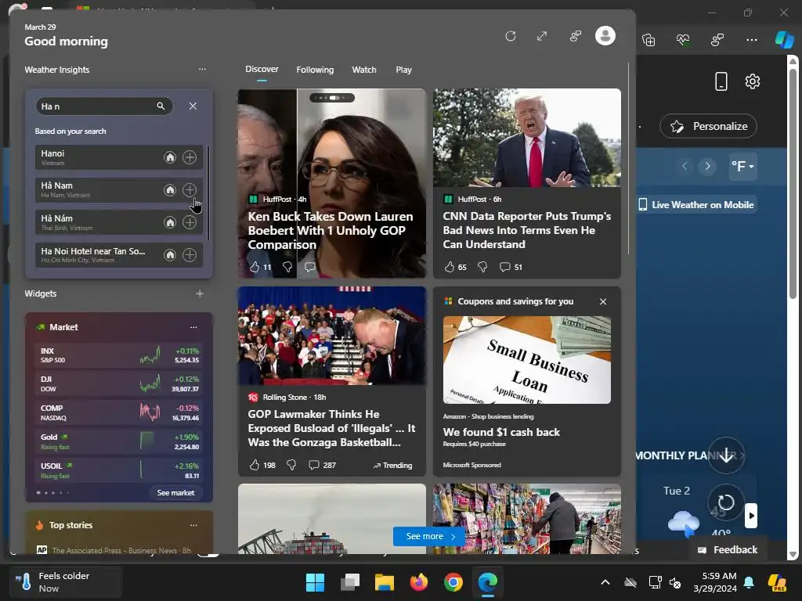Click Personalize button in weather page
The height and width of the screenshot is (601, 802).
(708, 126)
